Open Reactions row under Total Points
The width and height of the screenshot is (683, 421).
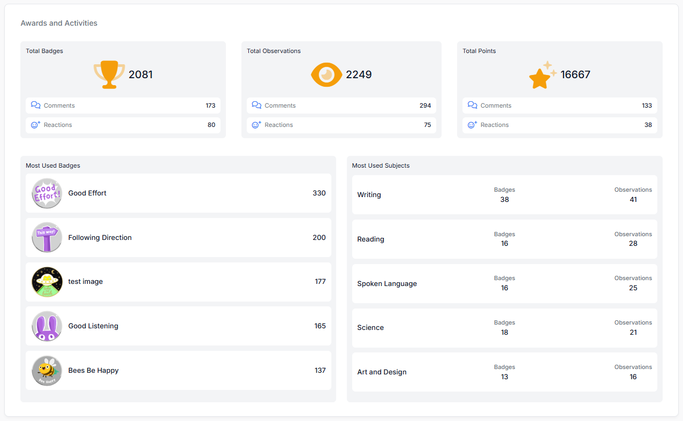559,125
